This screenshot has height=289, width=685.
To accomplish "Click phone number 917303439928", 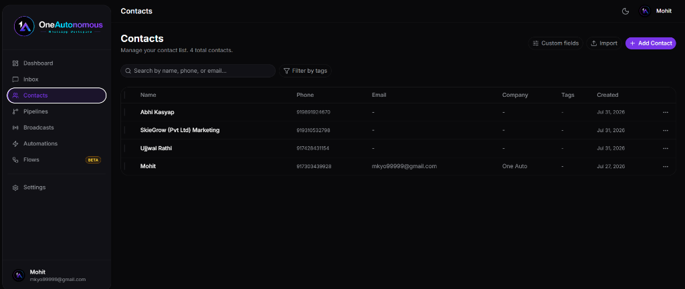I will (x=314, y=166).
